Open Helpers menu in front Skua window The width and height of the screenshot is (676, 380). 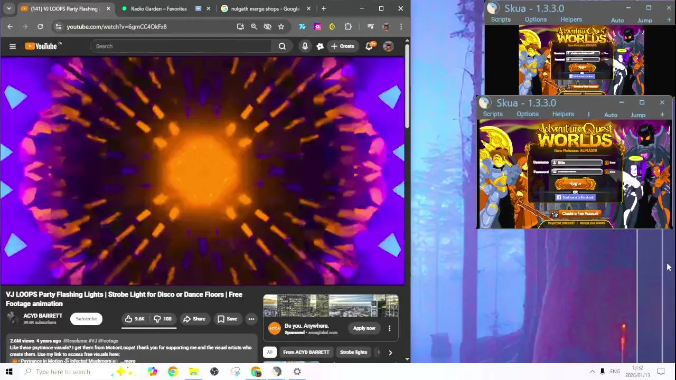coord(563,114)
